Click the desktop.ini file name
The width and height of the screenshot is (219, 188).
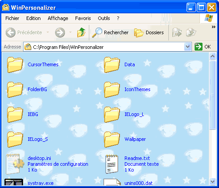(39, 158)
